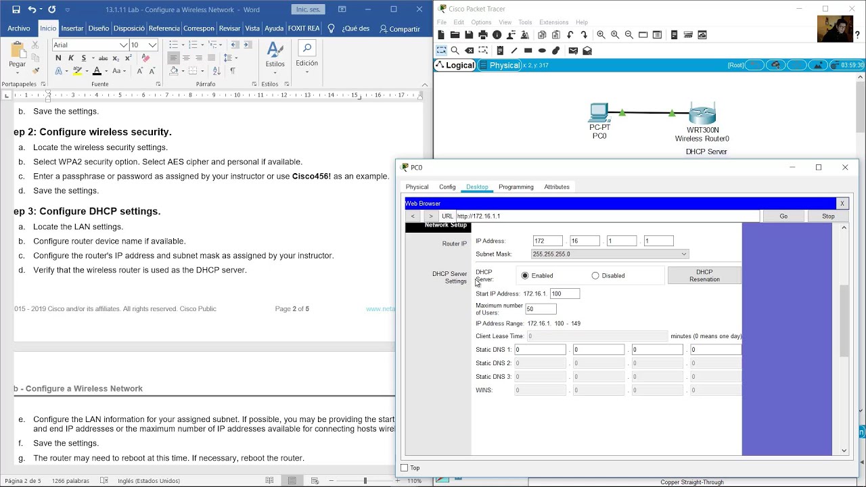Draw an ellipse with Packet Tracer's ellipse tool
This screenshot has width=866, height=487.
point(542,50)
